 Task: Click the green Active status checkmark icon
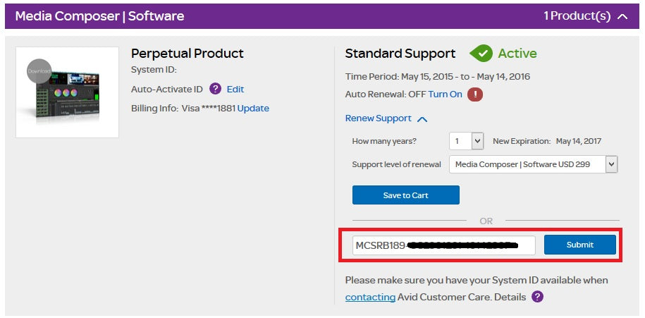point(481,54)
